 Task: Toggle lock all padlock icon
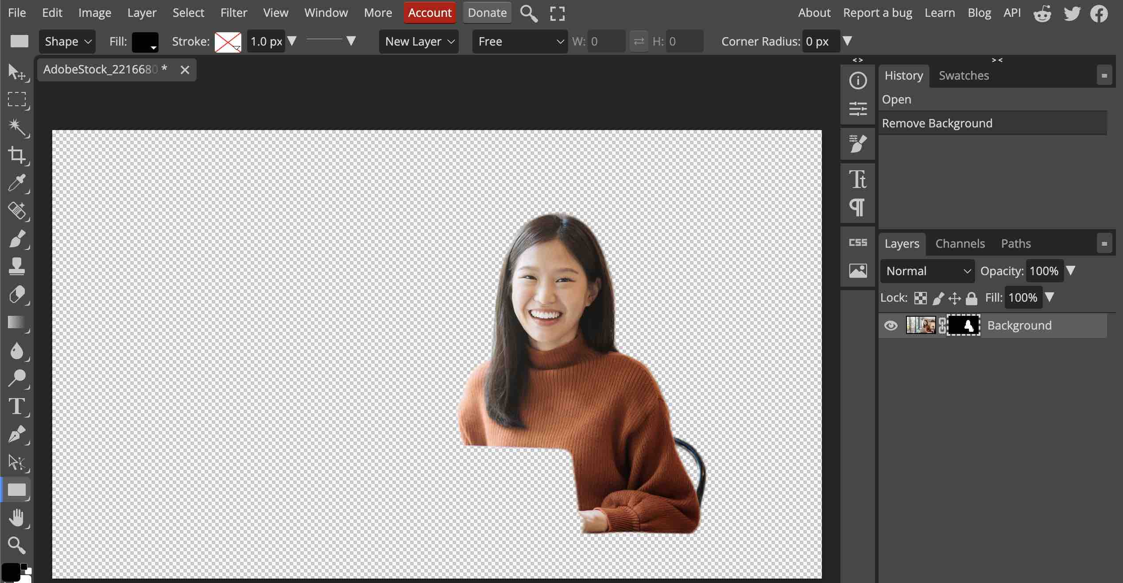pos(972,298)
